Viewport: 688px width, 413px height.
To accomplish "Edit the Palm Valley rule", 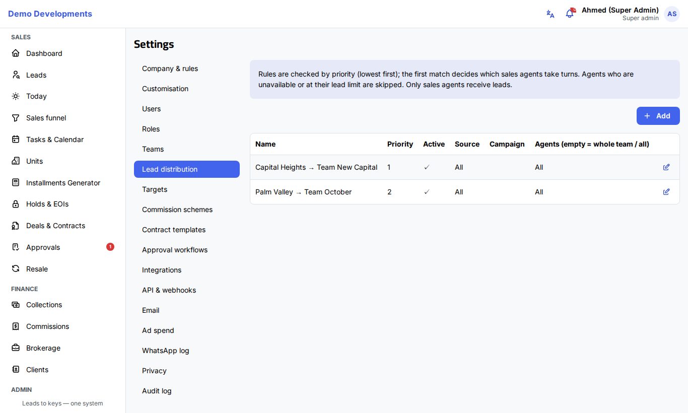I will click(x=666, y=192).
